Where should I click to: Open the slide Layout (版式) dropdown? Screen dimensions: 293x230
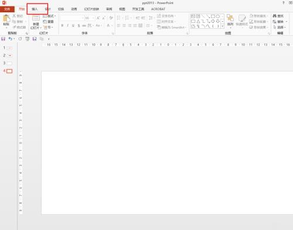point(49,16)
